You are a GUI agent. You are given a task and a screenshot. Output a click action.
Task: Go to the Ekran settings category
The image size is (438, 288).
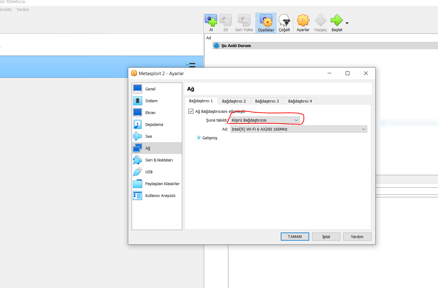[157, 113]
